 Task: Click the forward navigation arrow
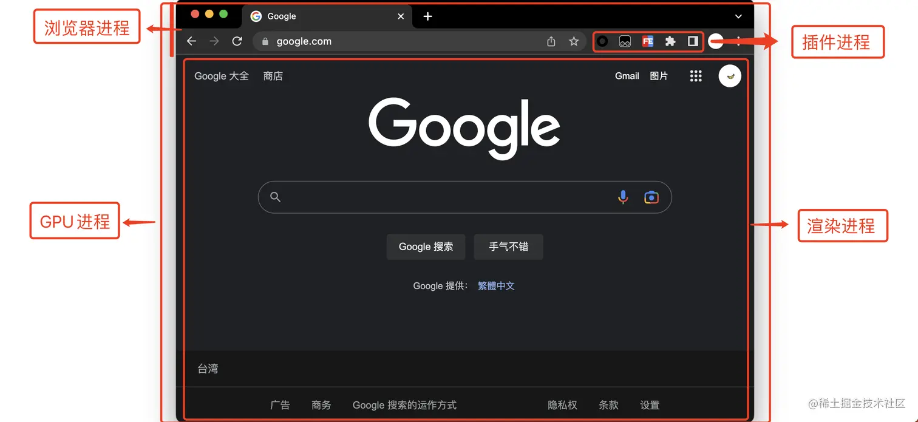(x=214, y=41)
